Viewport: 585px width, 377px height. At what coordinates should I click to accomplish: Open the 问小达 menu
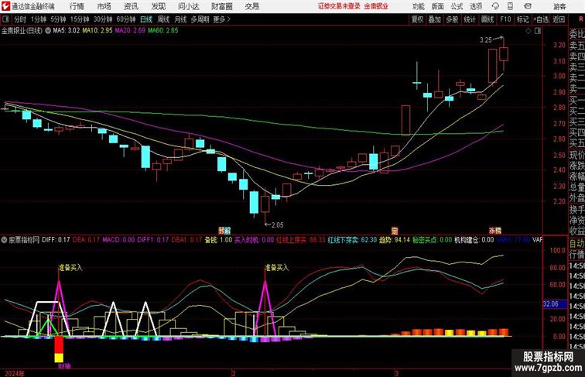[188, 6]
